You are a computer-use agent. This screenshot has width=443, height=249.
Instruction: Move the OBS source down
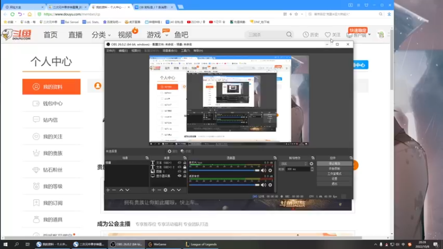179,190
